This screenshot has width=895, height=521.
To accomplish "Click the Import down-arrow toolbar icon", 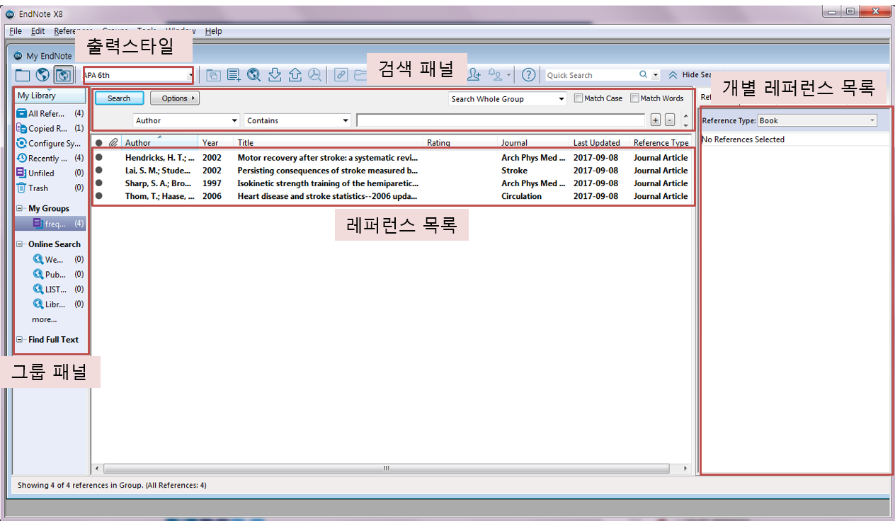I will [x=275, y=75].
